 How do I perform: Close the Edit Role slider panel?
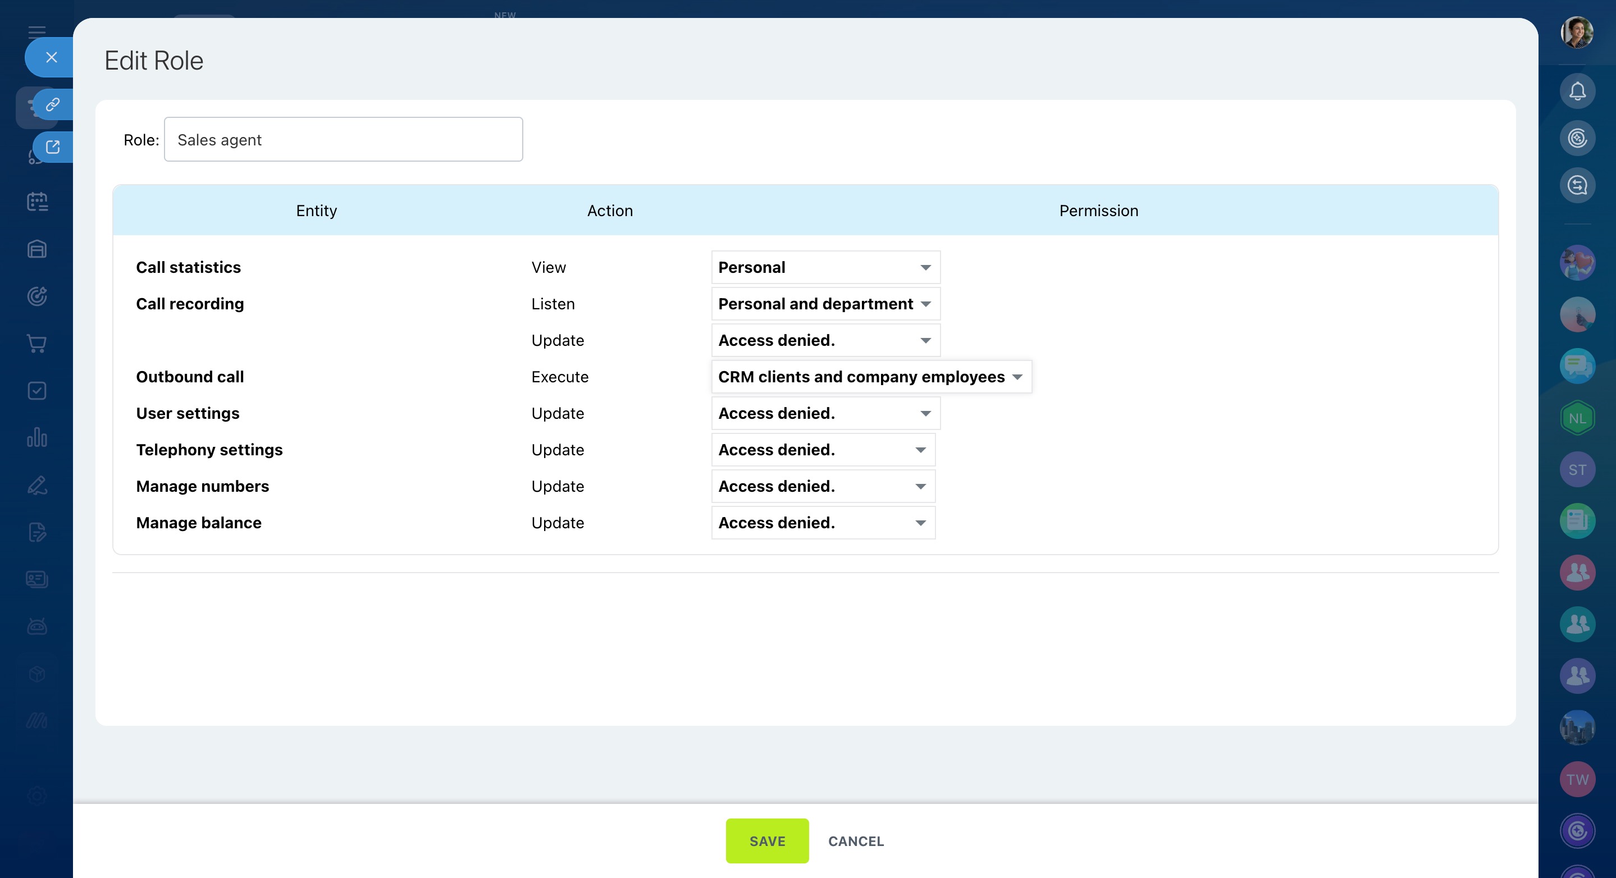coord(52,57)
